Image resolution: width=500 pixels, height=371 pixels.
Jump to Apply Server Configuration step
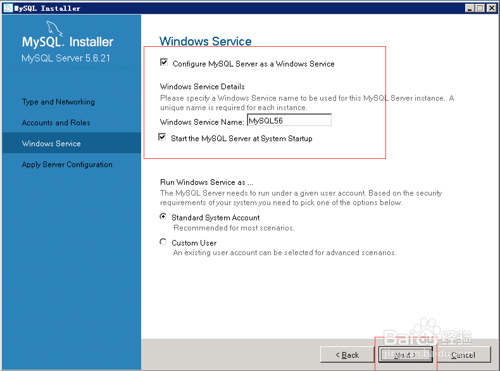[x=67, y=165]
